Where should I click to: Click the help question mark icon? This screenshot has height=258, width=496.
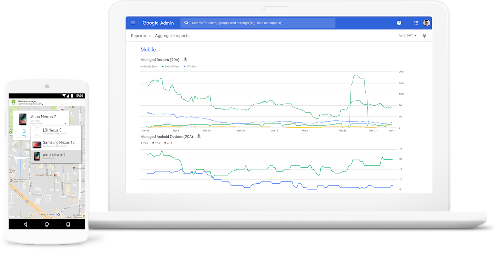[x=399, y=23]
